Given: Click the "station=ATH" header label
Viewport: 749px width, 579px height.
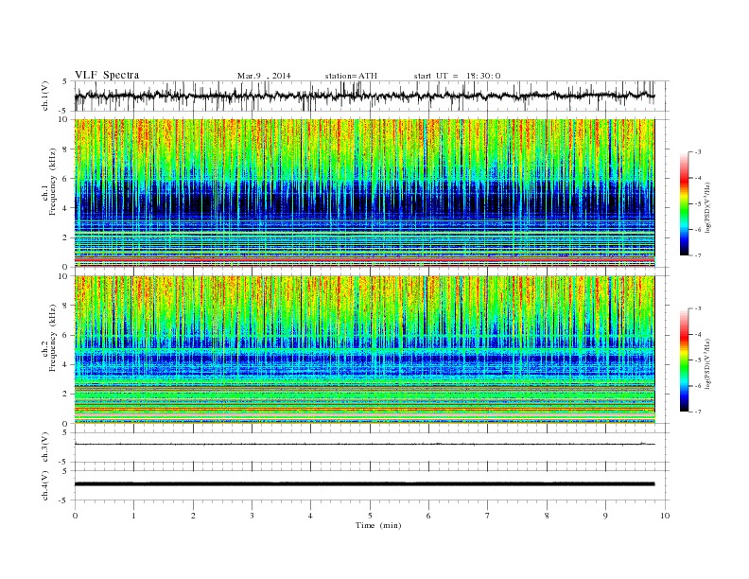Looking at the screenshot, I should (x=351, y=76).
